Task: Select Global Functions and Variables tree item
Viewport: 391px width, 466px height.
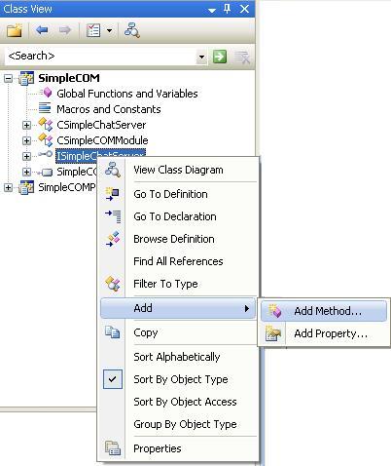Action: point(127,94)
